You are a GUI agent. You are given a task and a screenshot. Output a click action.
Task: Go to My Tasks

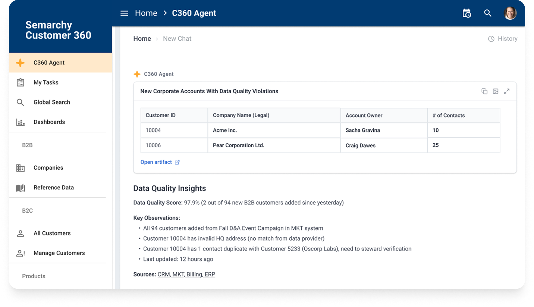60,82
